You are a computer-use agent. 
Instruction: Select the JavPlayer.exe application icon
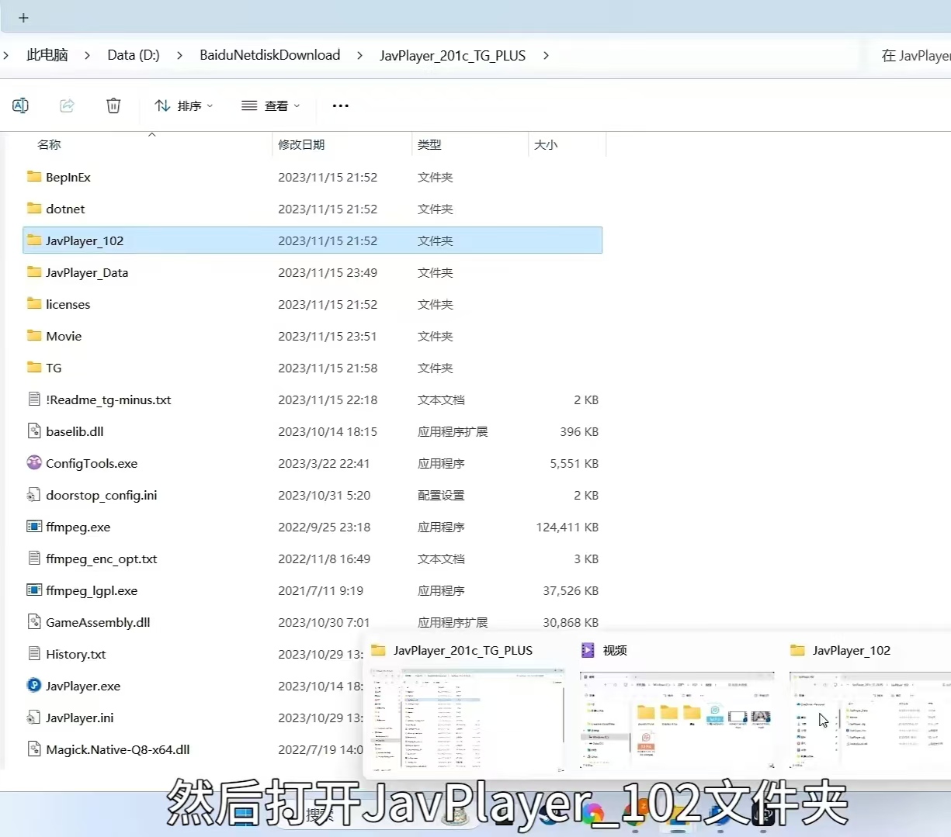pyautogui.click(x=34, y=686)
